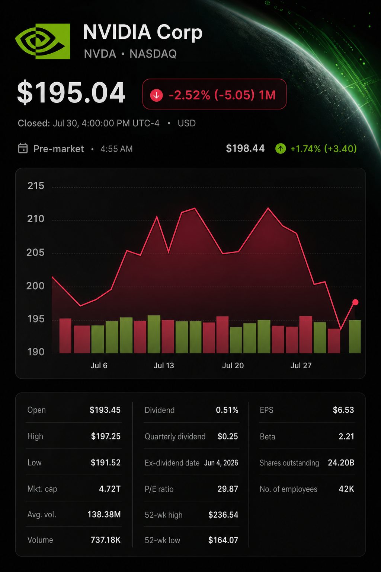Click the Pre-market label
The width and height of the screenshot is (381, 572).
coord(58,149)
